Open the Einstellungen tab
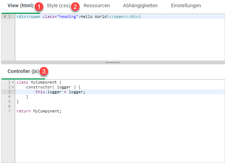Image resolution: width=225 pixels, height=163 pixels. point(186,6)
